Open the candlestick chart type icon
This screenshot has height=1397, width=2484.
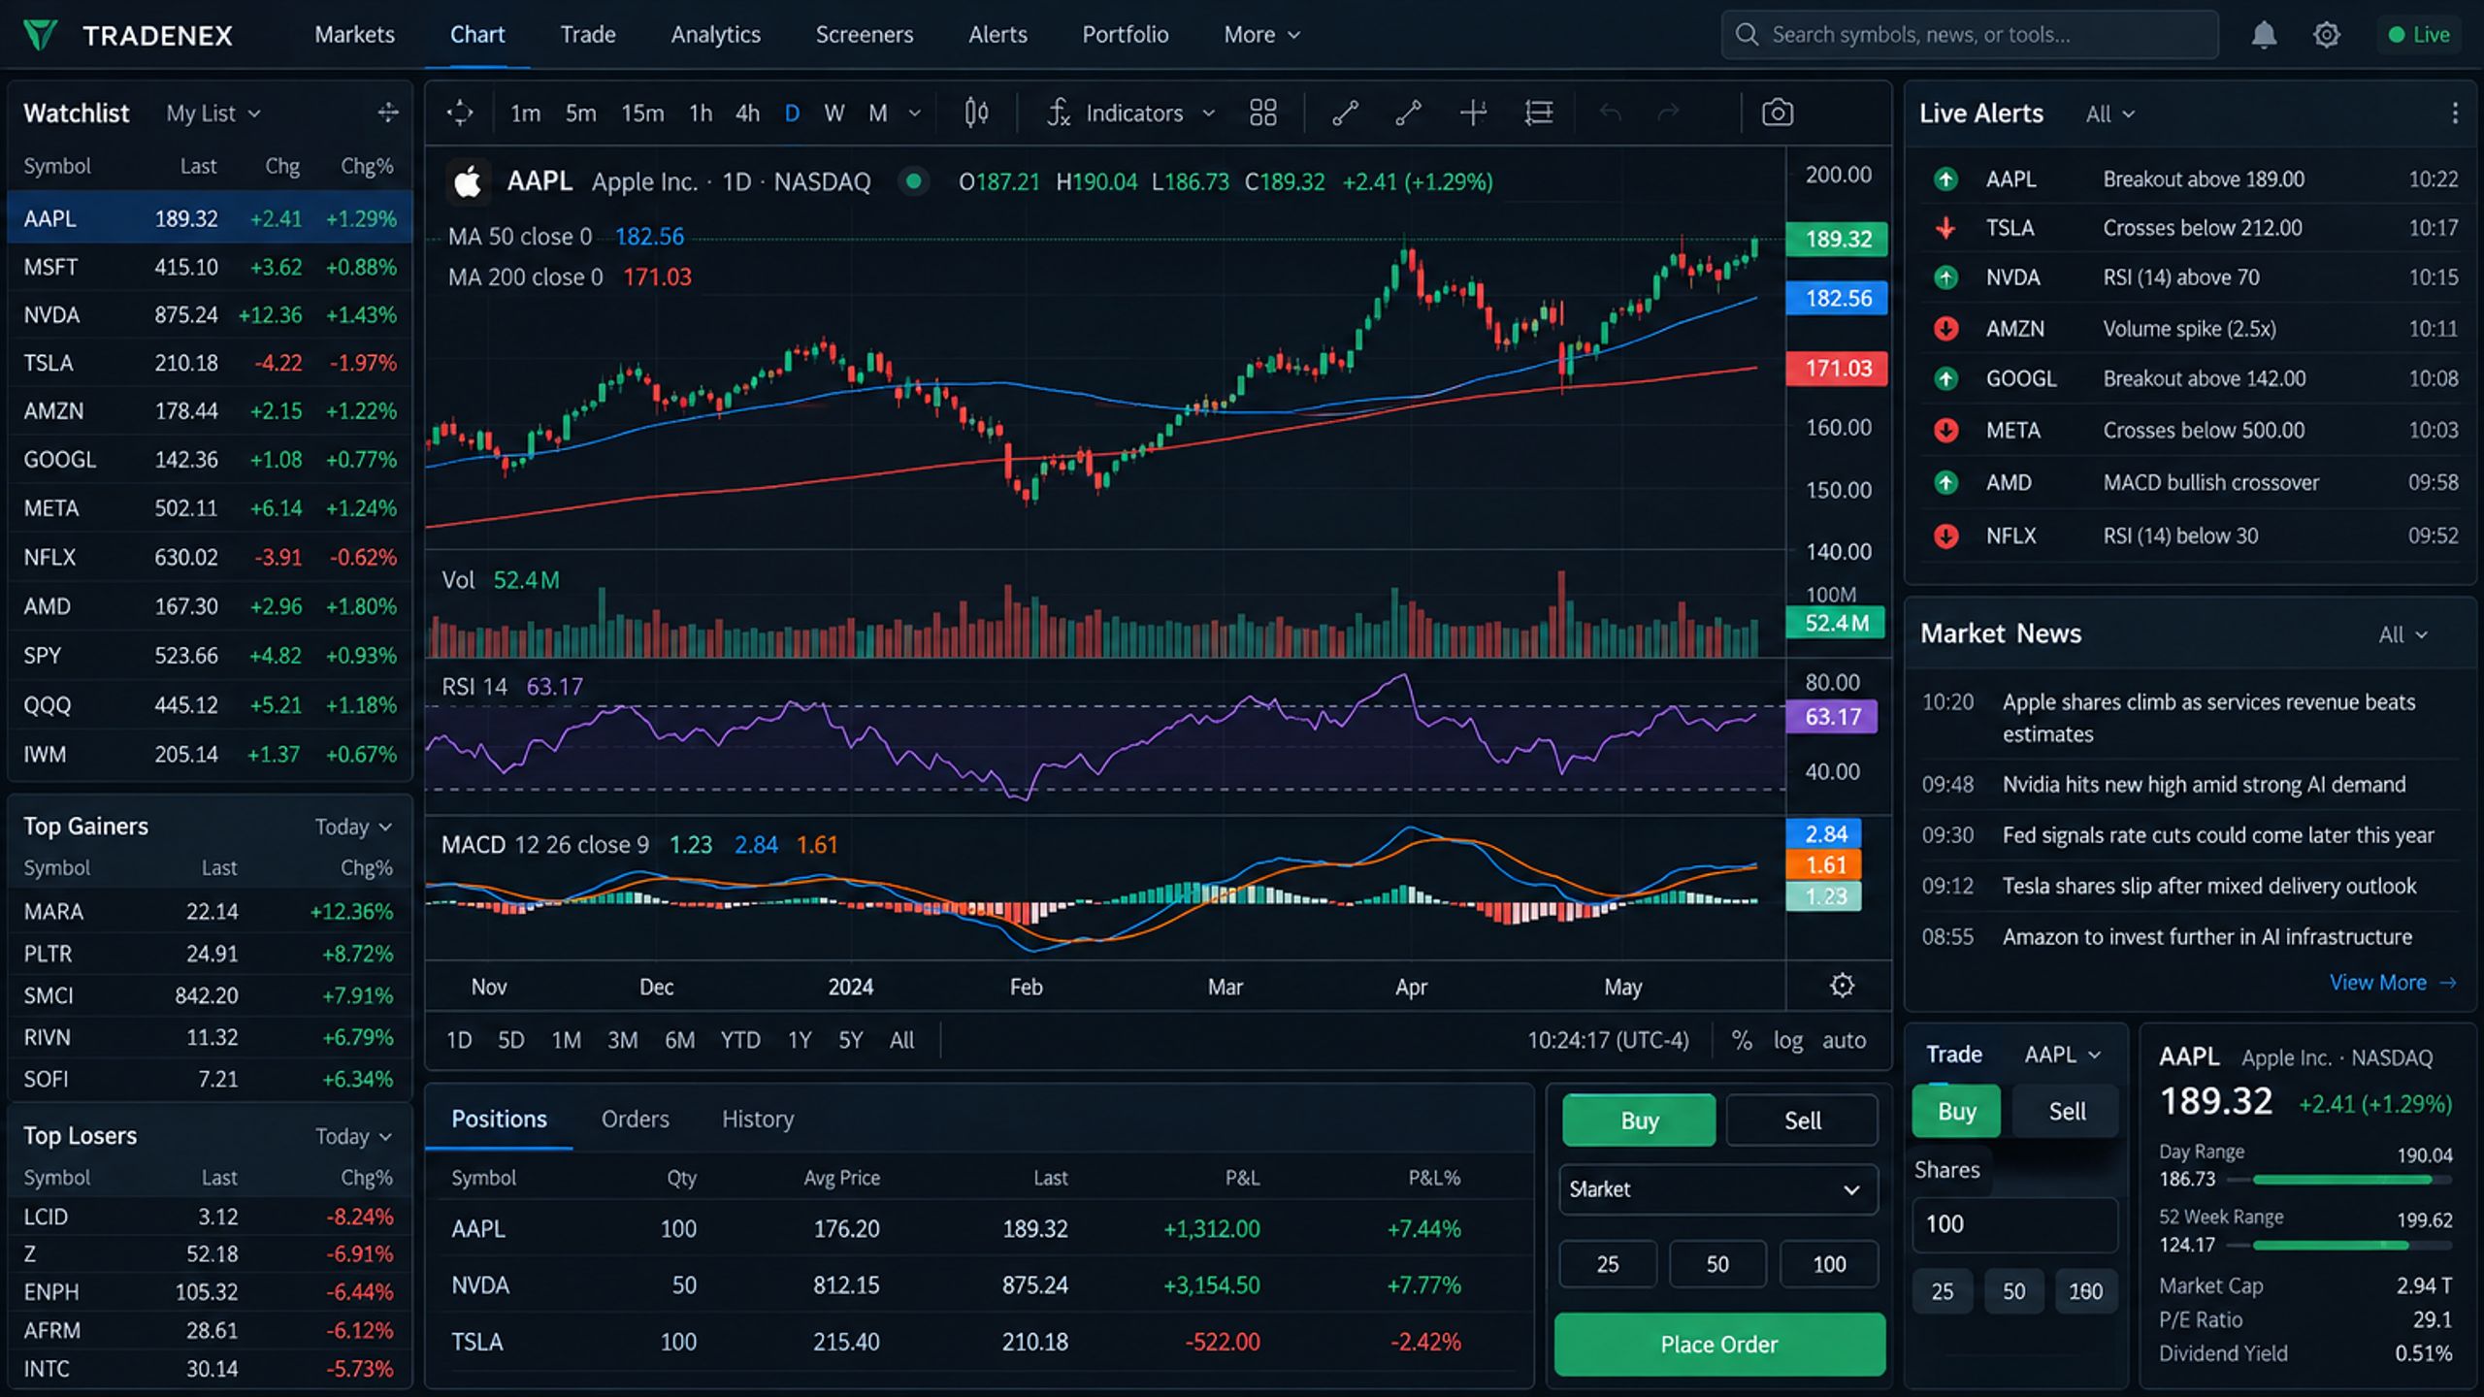[976, 113]
